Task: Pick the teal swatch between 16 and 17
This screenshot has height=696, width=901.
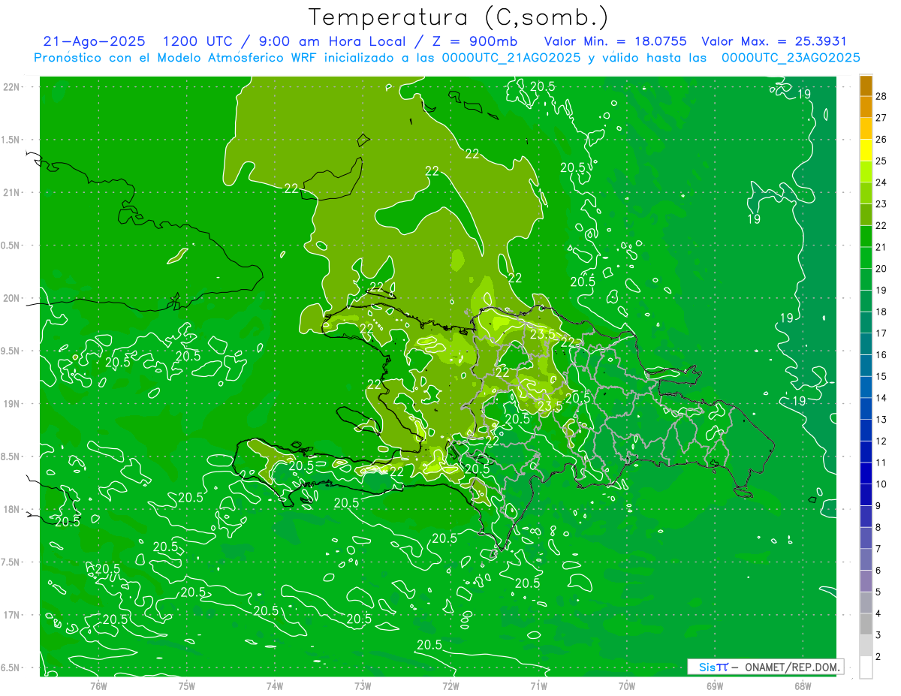Action: (x=866, y=344)
